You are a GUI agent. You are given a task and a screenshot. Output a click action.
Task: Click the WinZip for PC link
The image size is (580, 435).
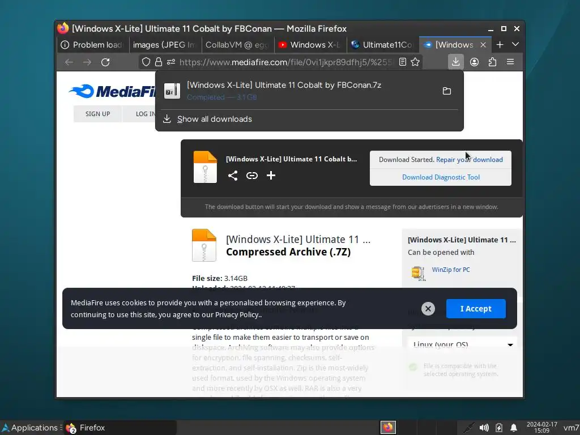[451, 270]
